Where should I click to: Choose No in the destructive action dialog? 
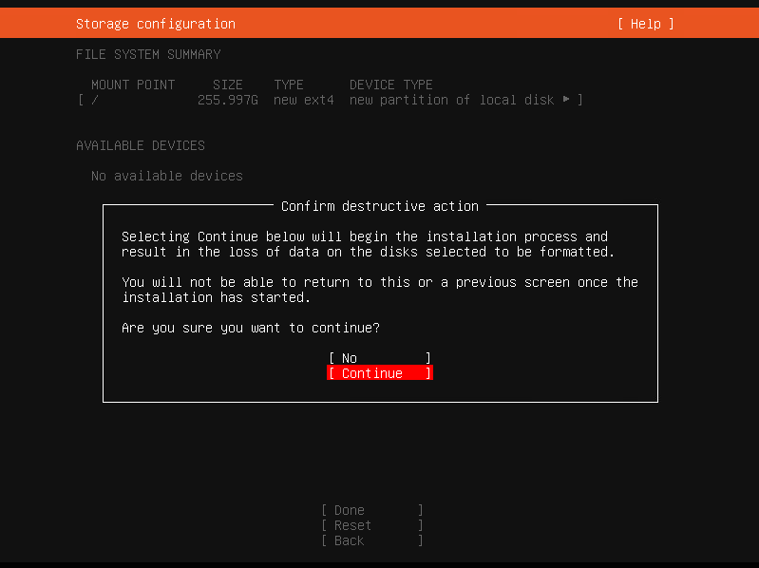380,358
